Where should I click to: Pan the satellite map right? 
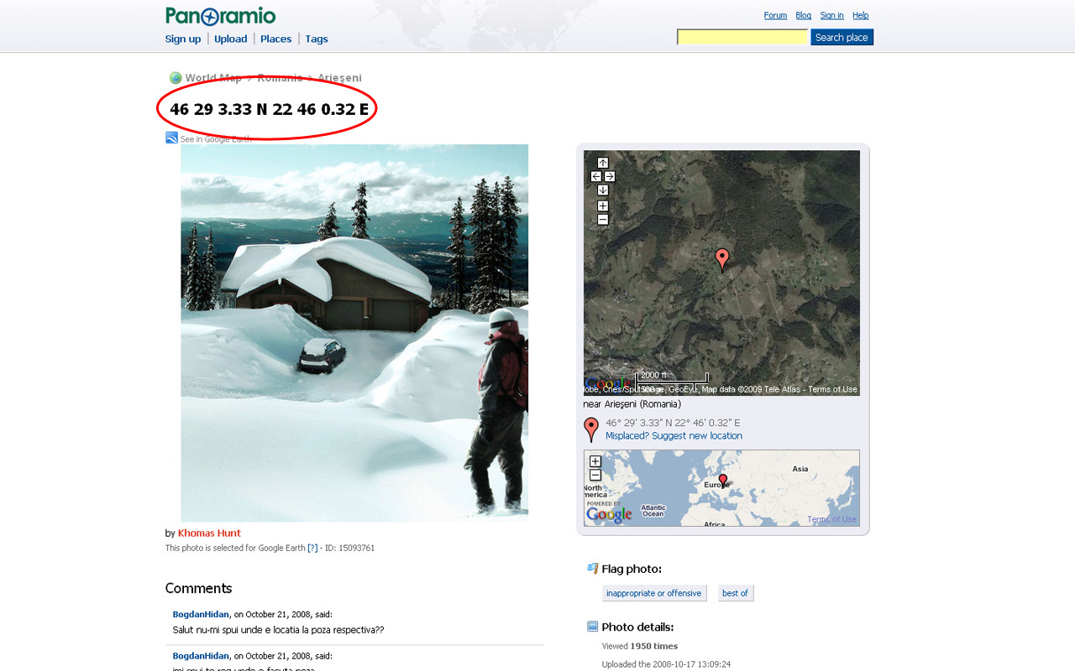(x=610, y=176)
